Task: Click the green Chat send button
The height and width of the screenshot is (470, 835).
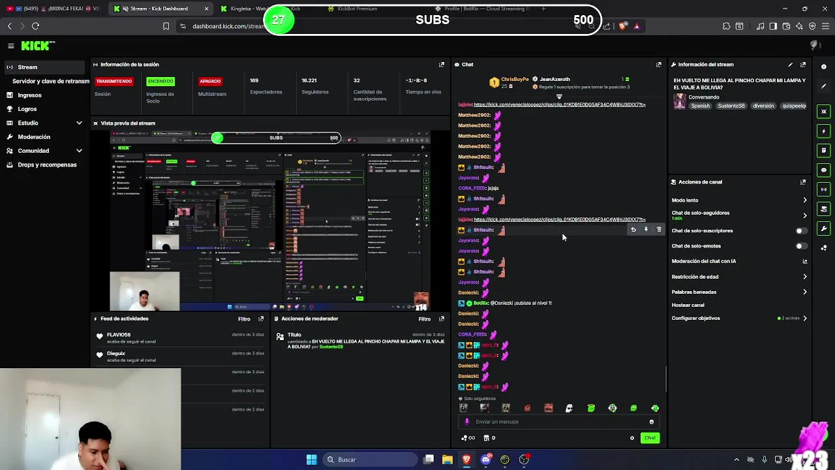Action: pos(650,438)
